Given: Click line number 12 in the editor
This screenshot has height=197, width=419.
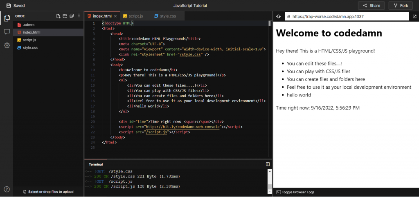Looking at the screenshot, I should [x=93, y=81].
